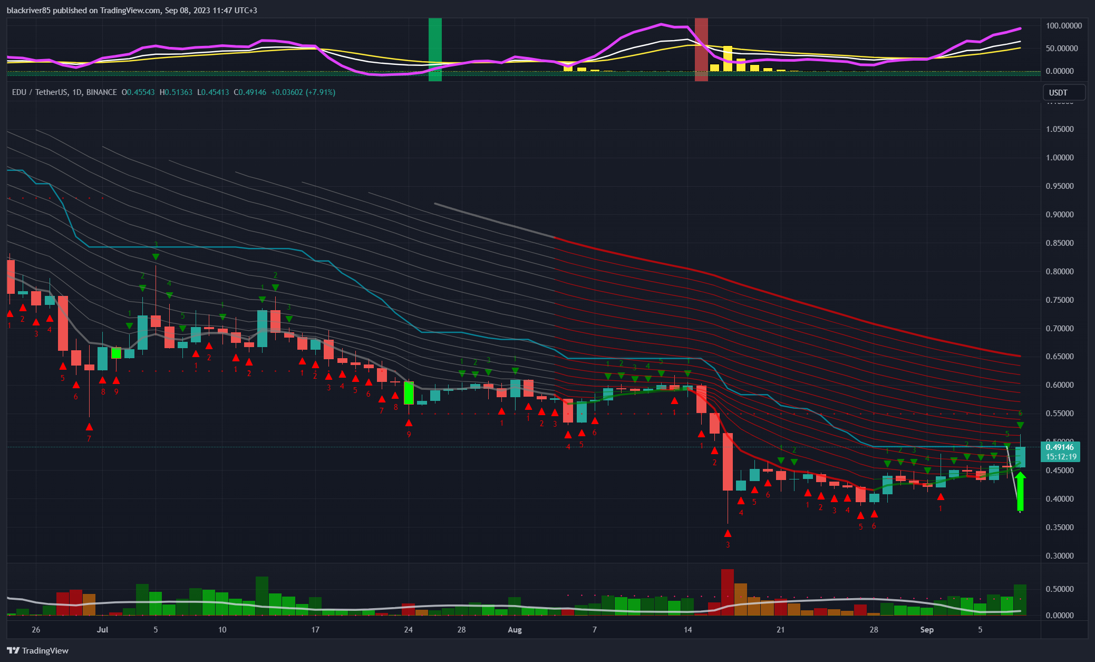The height and width of the screenshot is (662, 1095).
Task: Click the 0.30000 price scale label
Action: click(1060, 556)
